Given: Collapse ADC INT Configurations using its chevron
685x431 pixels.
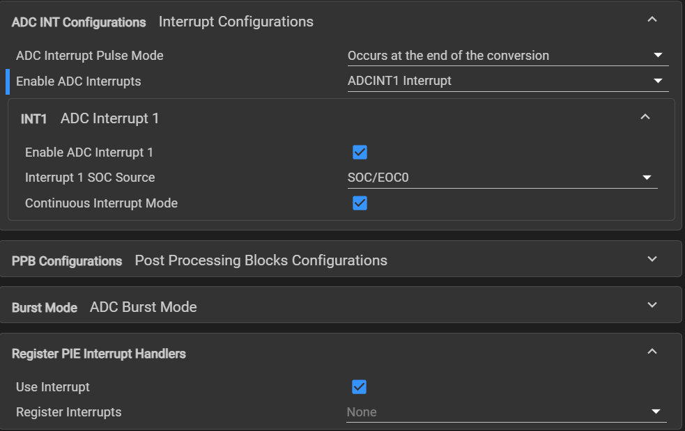Looking at the screenshot, I should point(652,20).
